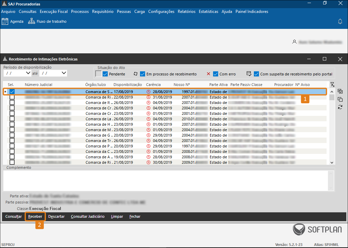The height and width of the screenshot is (248, 348).
Task: Open the Relatórios menu
Action: [x=187, y=12]
